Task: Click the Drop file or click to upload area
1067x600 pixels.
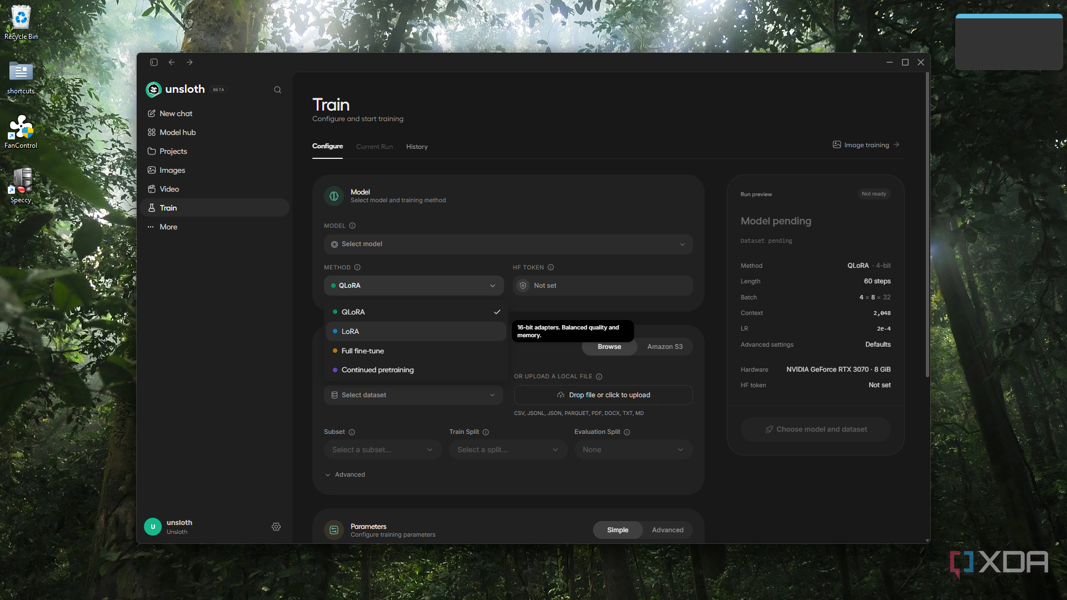Action: [603, 395]
